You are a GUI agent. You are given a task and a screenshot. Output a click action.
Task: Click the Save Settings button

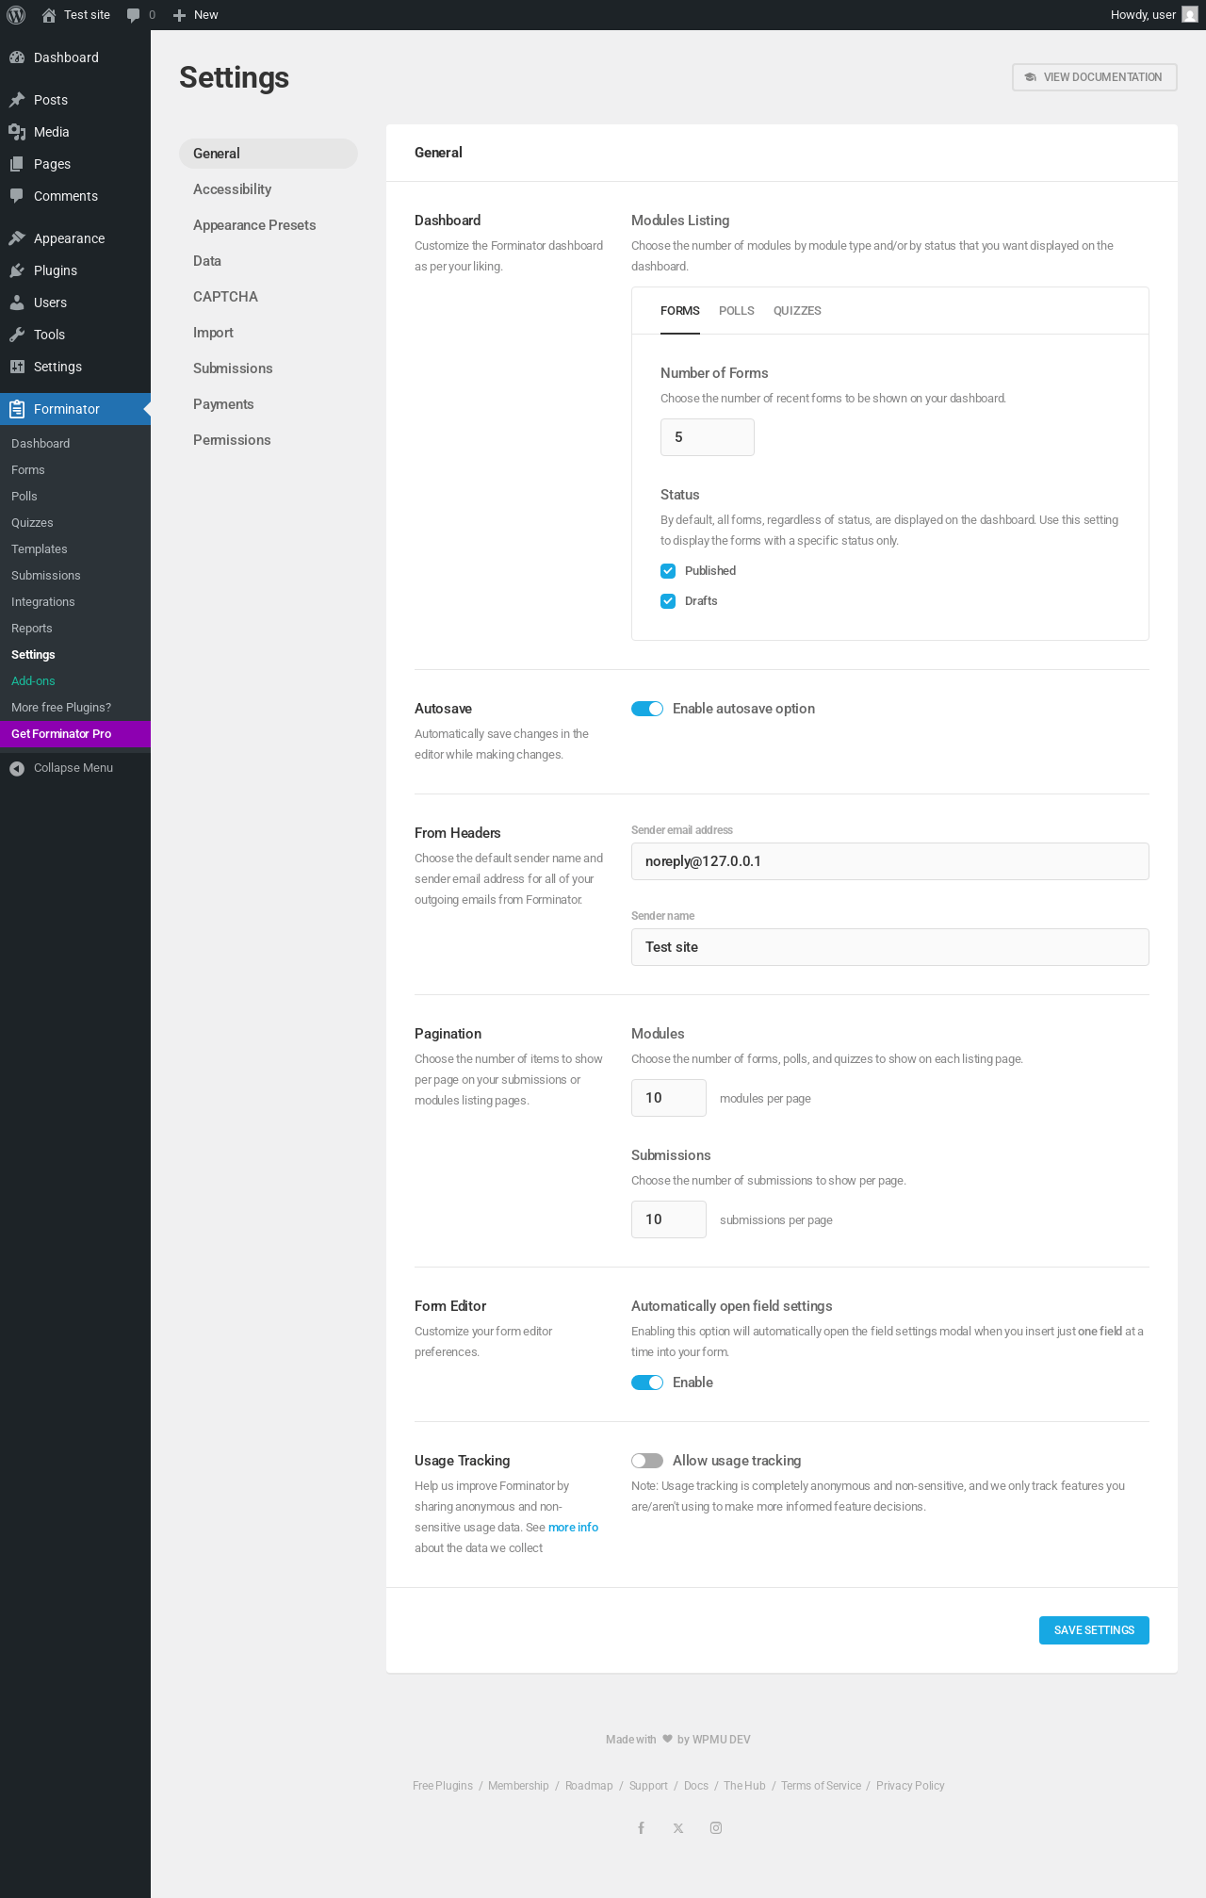click(x=1093, y=1630)
